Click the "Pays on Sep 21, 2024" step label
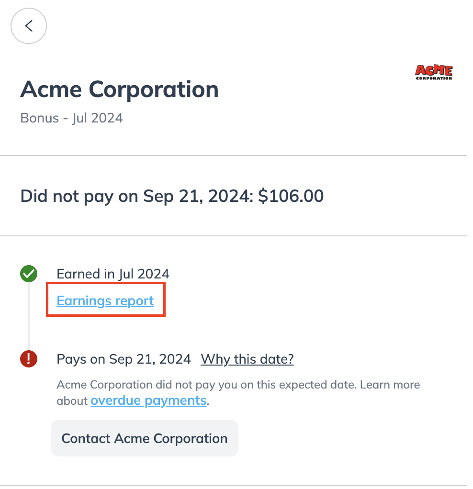Viewport: 473px width, 489px height. [x=124, y=359]
